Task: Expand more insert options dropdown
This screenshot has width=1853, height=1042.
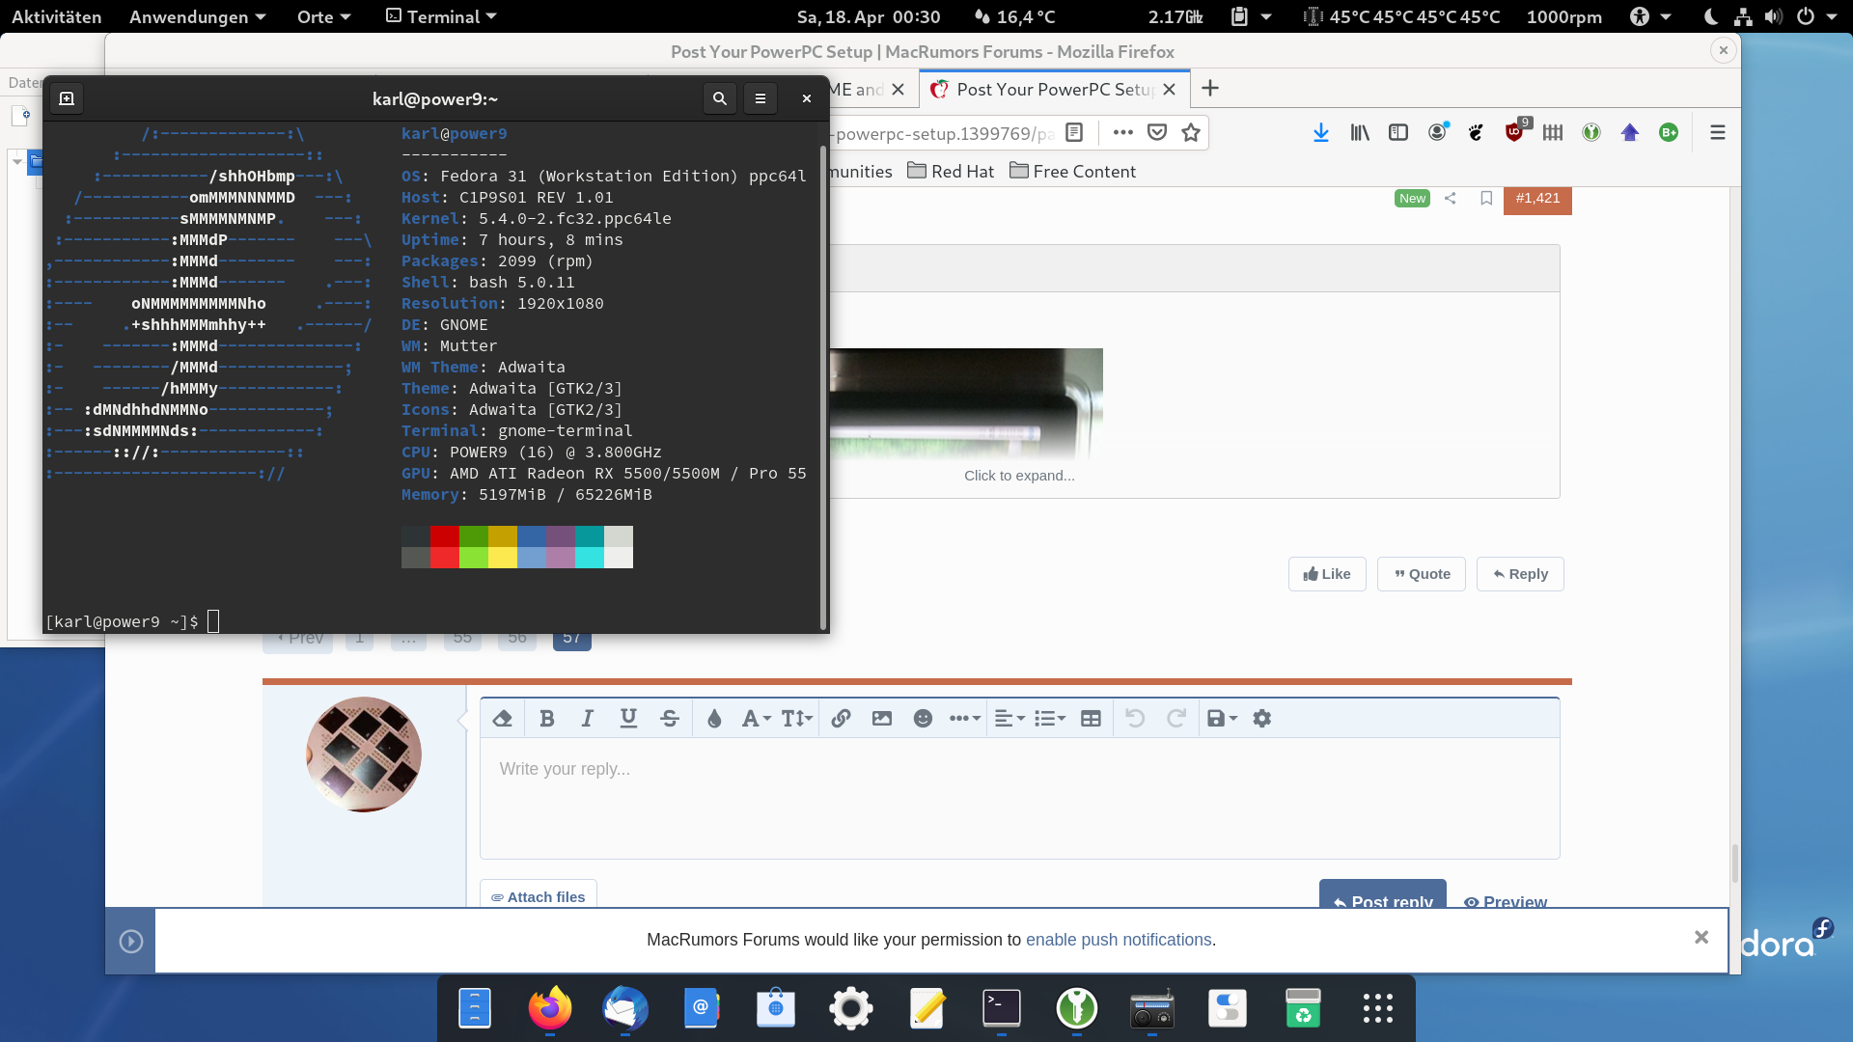Action: 964,719
